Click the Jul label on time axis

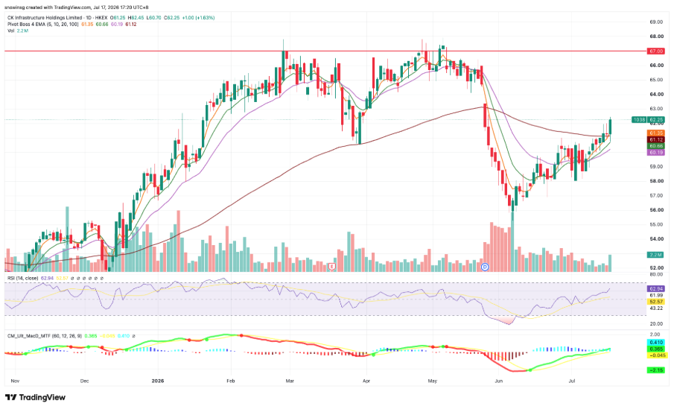572,381
